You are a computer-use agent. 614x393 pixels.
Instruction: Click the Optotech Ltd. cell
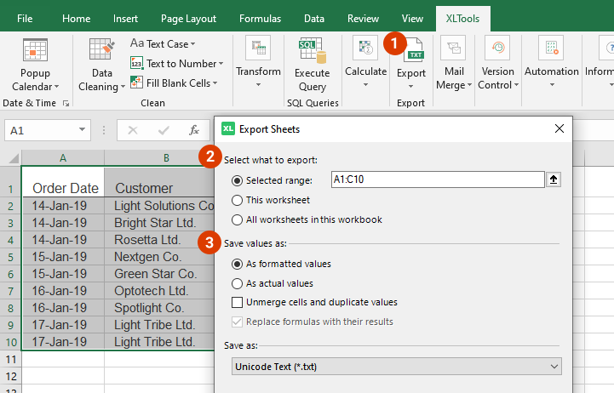(x=159, y=291)
